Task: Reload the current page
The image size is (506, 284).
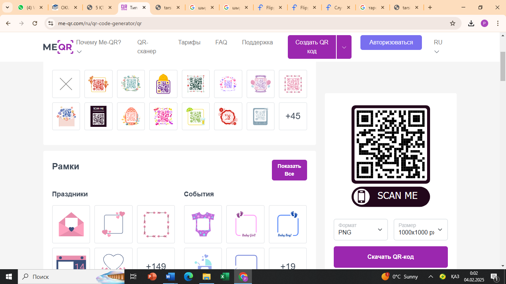Action: tap(35, 23)
